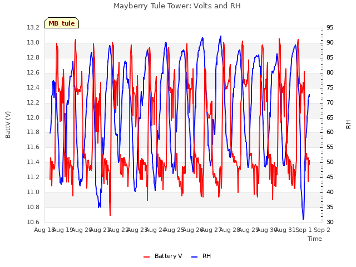Click the blue RH legend swatch
Image resolution: width=356 pixels, height=267 pixels.
(x=195, y=257)
